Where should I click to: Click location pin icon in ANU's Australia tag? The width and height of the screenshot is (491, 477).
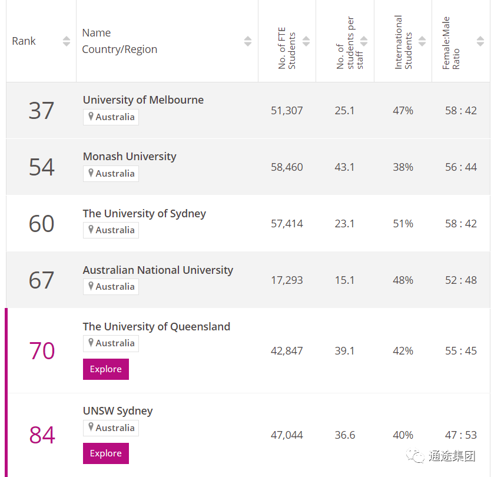[x=91, y=286]
